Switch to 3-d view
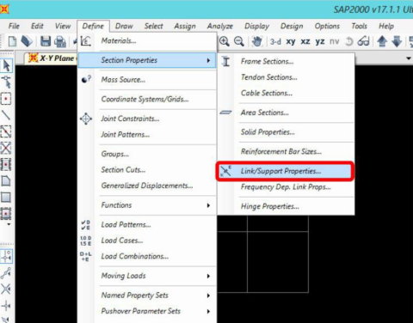413x323 pixels. pos(275,42)
